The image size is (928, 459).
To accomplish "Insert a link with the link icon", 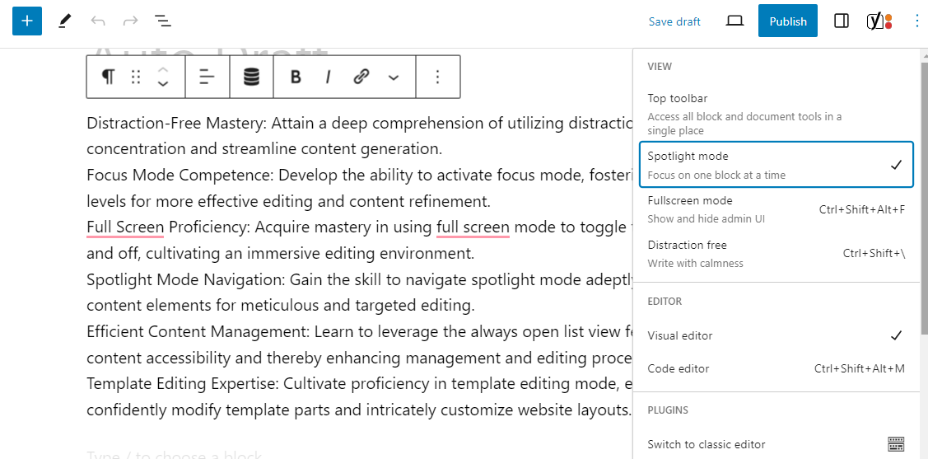I will tap(361, 77).
